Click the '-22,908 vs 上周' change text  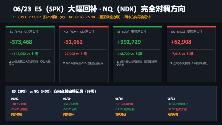pos(76,54)
